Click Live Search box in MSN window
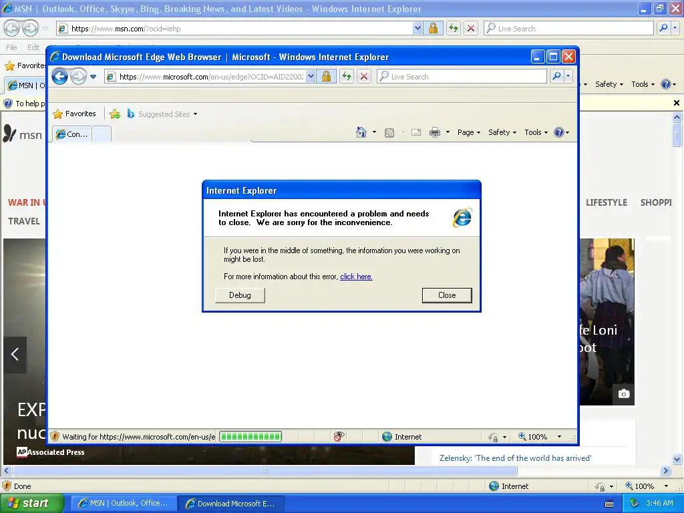684x513 pixels. (x=568, y=28)
